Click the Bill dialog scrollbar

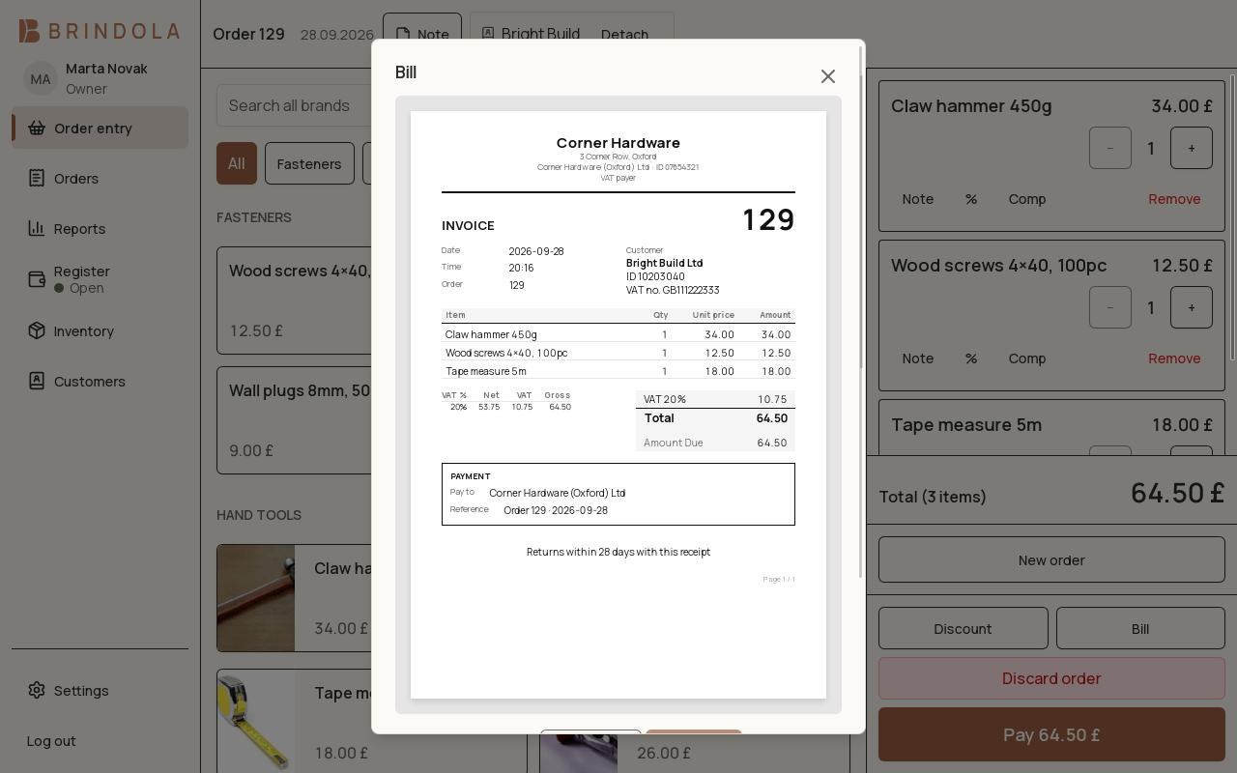pyautogui.click(x=861, y=312)
